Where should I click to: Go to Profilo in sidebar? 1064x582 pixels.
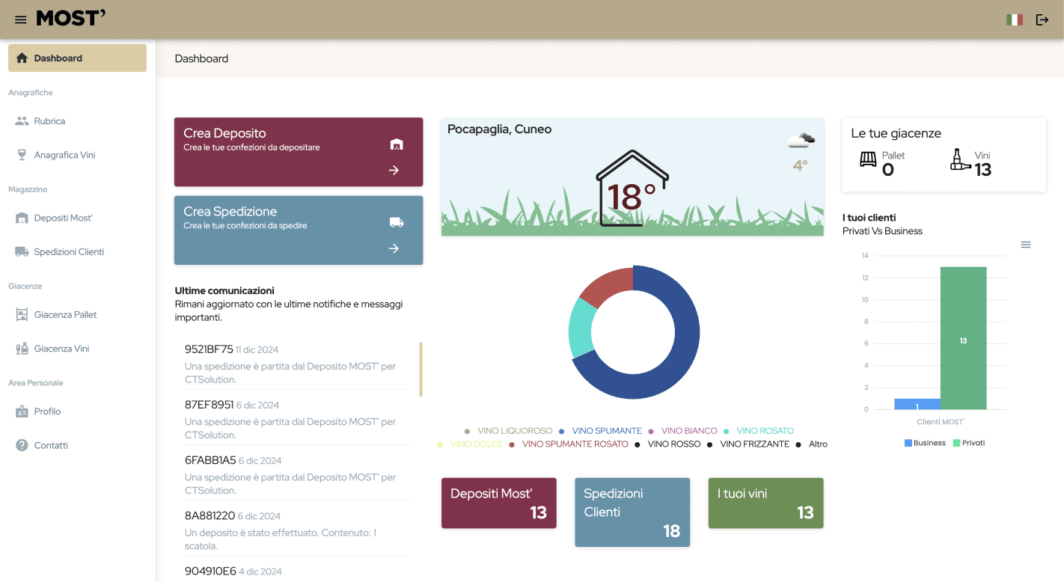[47, 411]
